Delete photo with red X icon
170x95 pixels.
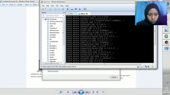point(103,92)
